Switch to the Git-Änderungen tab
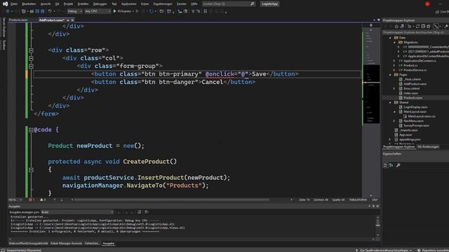Screen dimensions: 449x252 click(x=428, y=147)
